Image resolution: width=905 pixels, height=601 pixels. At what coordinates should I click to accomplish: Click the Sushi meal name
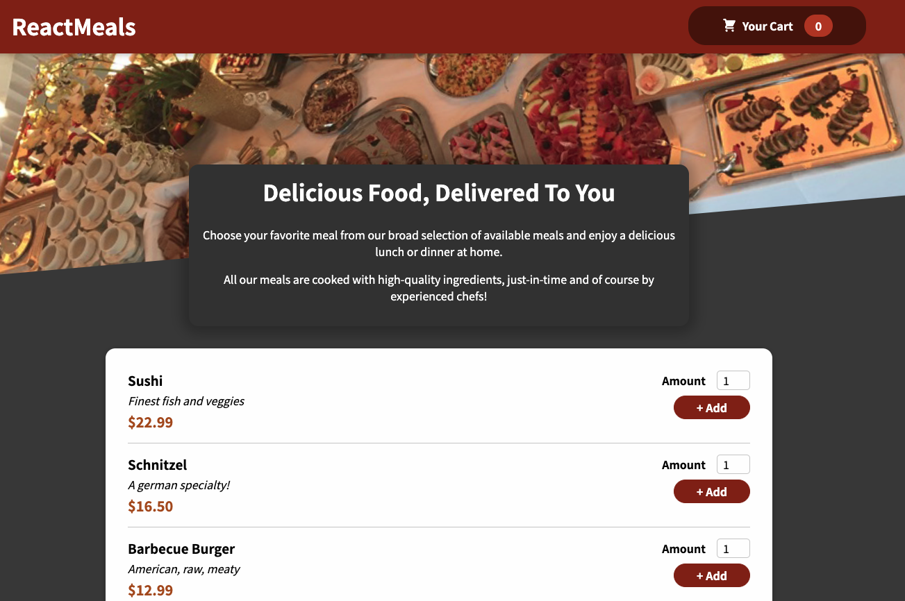point(145,380)
